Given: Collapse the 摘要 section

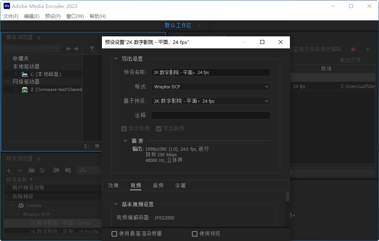Looking at the screenshot, I should [x=125, y=140].
